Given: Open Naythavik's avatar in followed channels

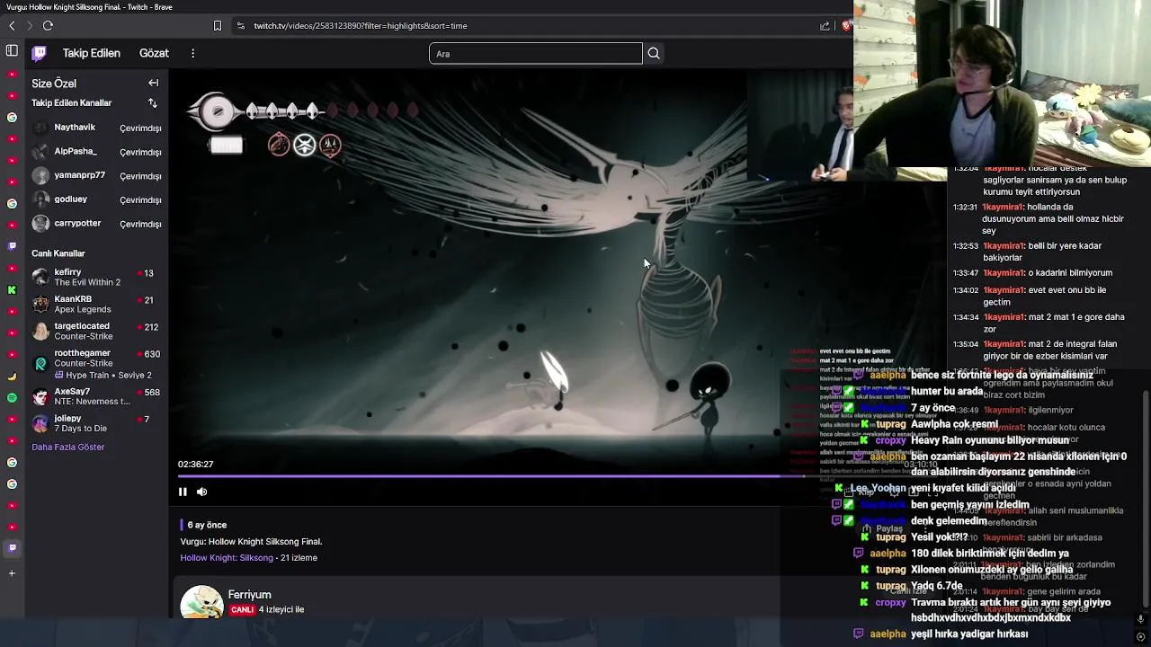Looking at the screenshot, I should coord(40,128).
